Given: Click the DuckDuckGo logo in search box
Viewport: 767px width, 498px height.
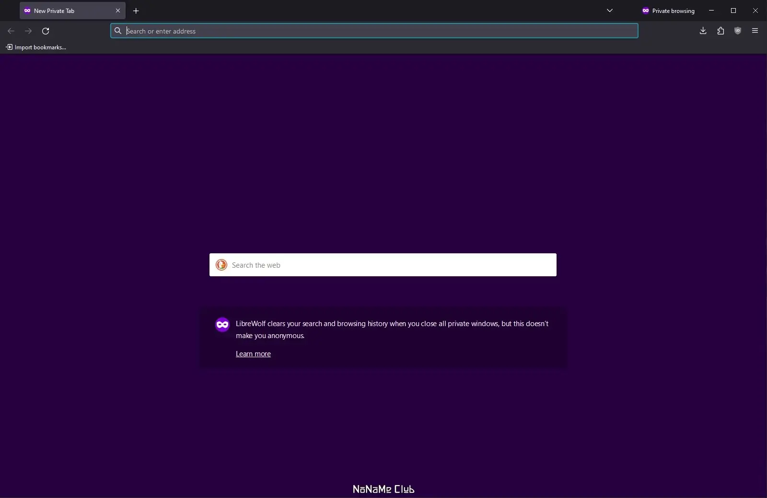Looking at the screenshot, I should [x=221, y=265].
